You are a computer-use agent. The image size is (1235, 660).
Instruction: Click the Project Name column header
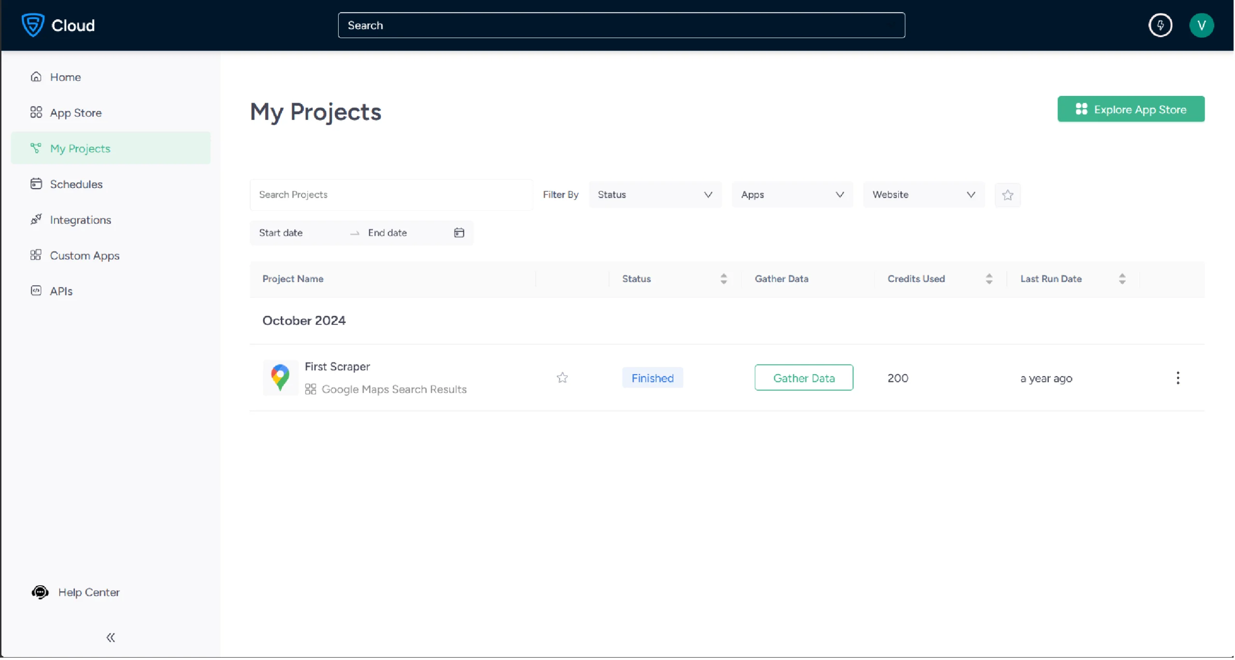293,279
